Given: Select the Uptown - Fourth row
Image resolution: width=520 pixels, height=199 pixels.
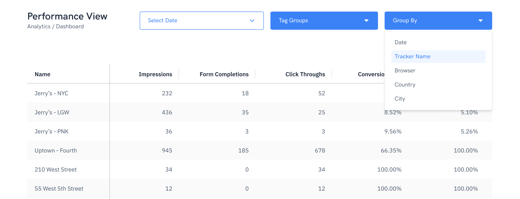Looking at the screenshot, I should click(x=56, y=150).
